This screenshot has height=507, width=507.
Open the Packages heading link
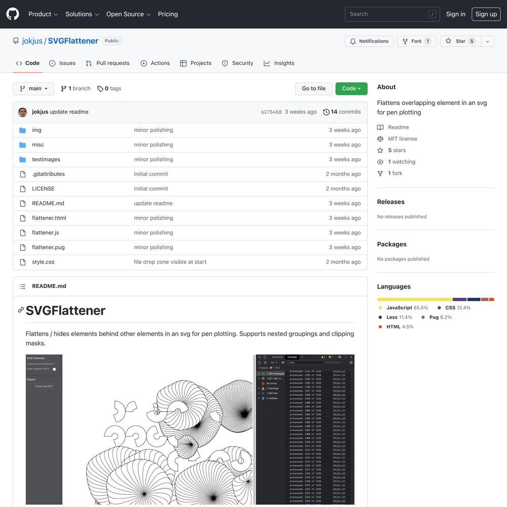[x=391, y=244]
